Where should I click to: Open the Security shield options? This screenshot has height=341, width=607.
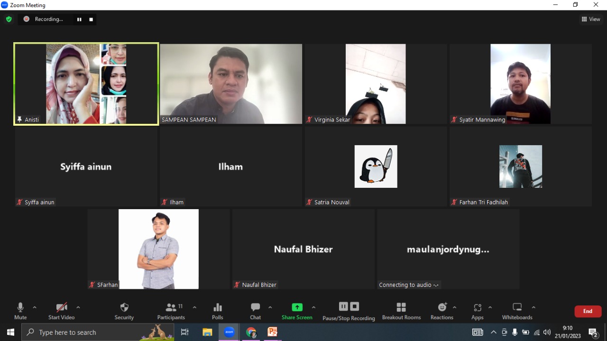point(124,311)
